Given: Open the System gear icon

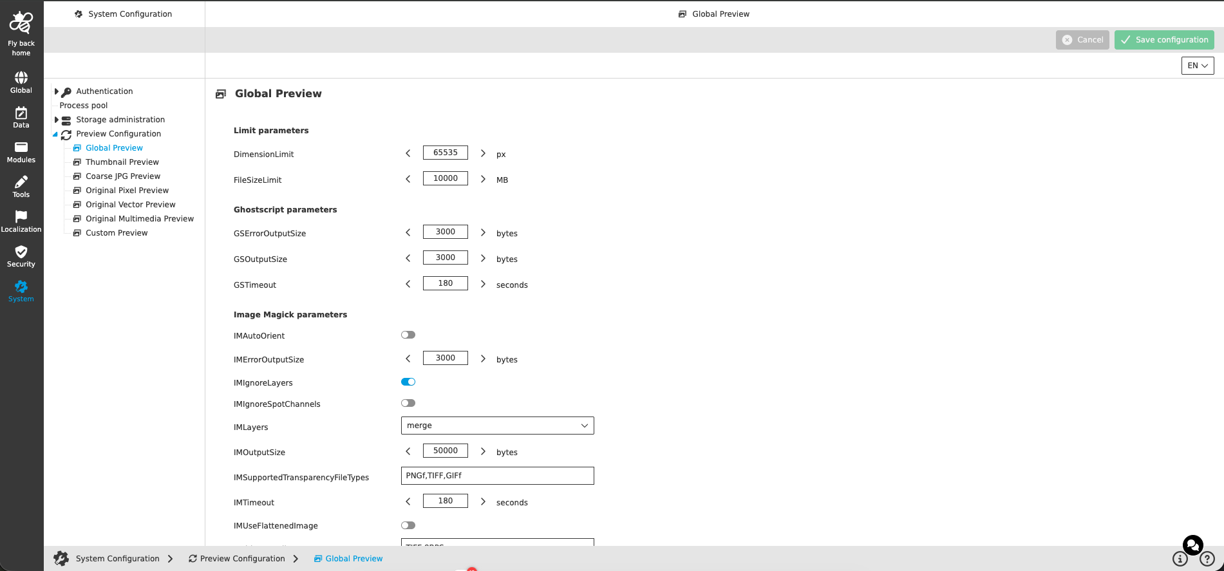Looking at the screenshot, I should click(21, 286).
